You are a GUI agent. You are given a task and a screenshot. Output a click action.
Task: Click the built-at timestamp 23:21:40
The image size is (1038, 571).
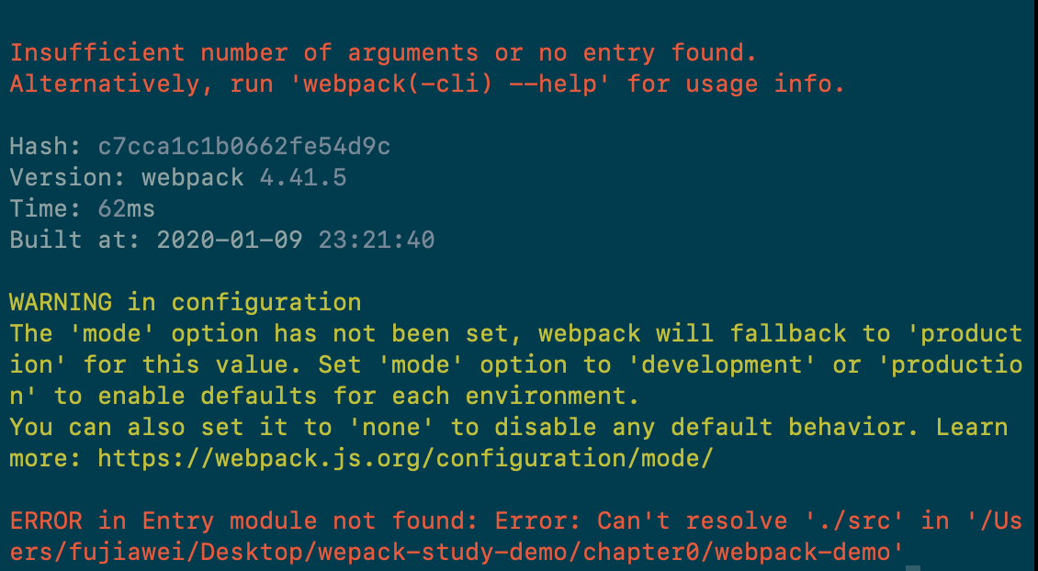(x=377, y=240)
